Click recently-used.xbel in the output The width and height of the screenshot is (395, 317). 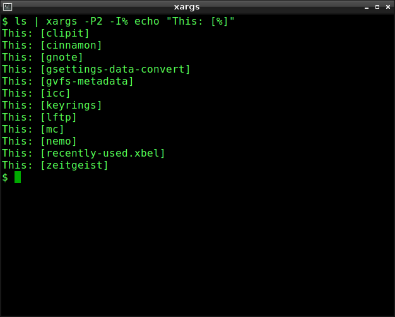tap(103, 153)
